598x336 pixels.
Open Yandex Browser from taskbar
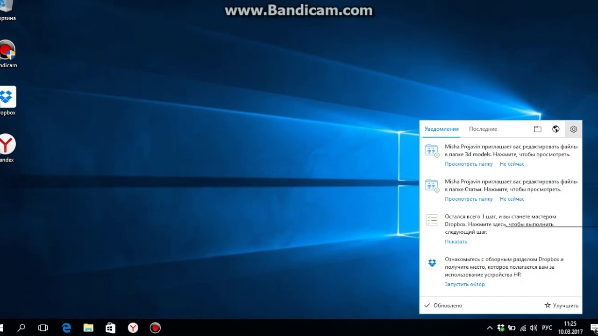click(133, 328)
